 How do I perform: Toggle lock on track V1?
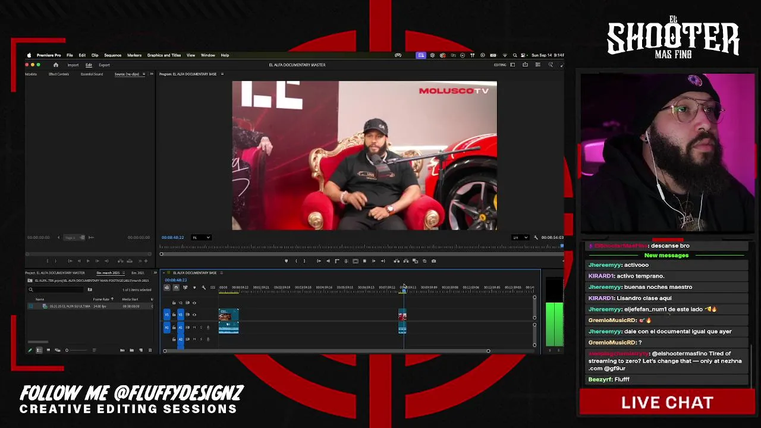(174, 314)
